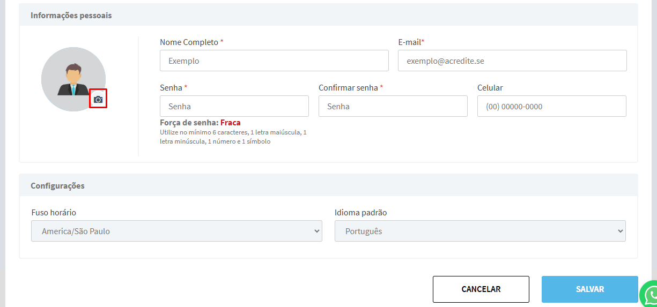
Task: Click the profile avatar picture
Action: tap(72, 78)
